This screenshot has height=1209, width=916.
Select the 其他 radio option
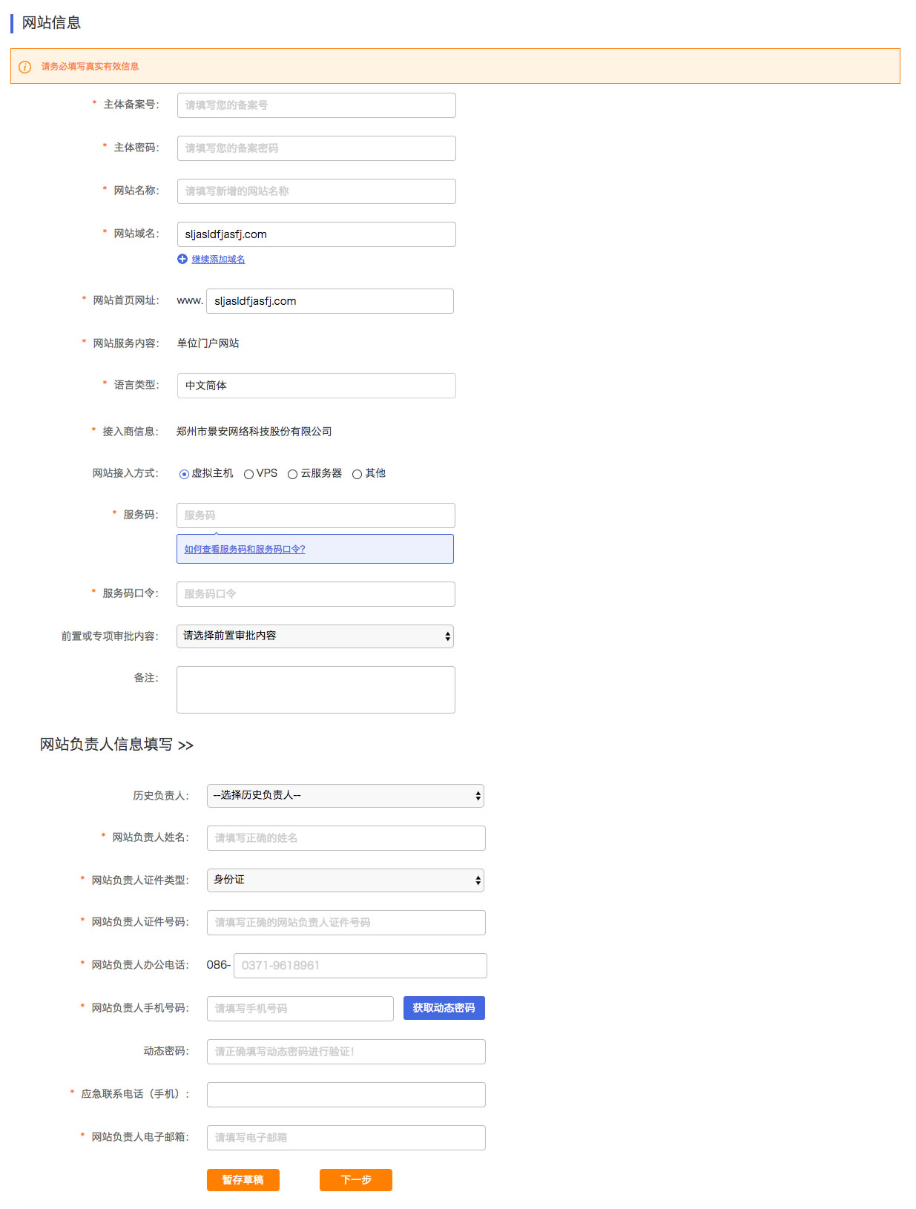click(x=357, y=474)
